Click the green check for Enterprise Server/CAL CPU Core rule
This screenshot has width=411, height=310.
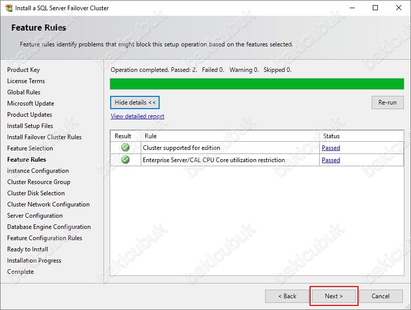125,159
